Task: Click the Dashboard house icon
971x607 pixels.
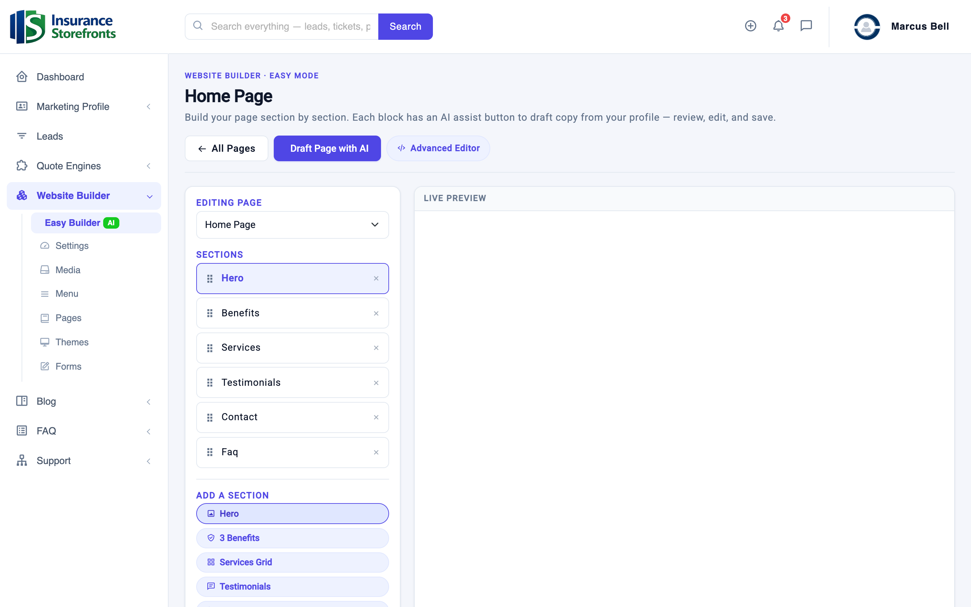Action: click(22, 77)
